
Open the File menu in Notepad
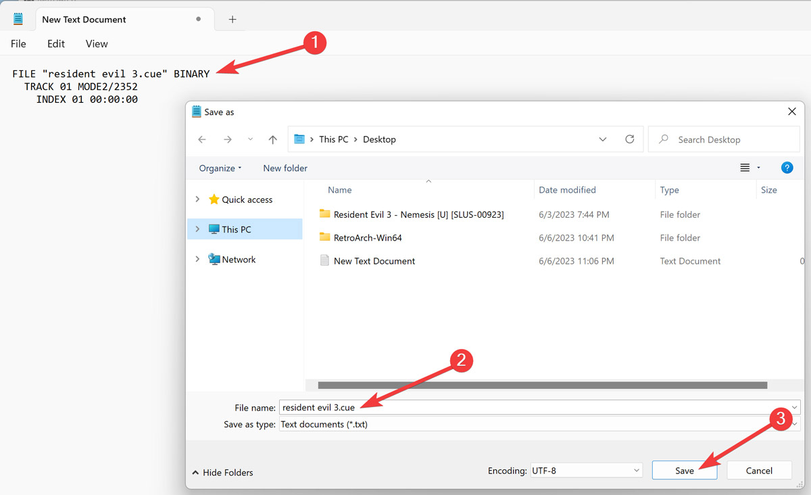[x=18, y=44]
